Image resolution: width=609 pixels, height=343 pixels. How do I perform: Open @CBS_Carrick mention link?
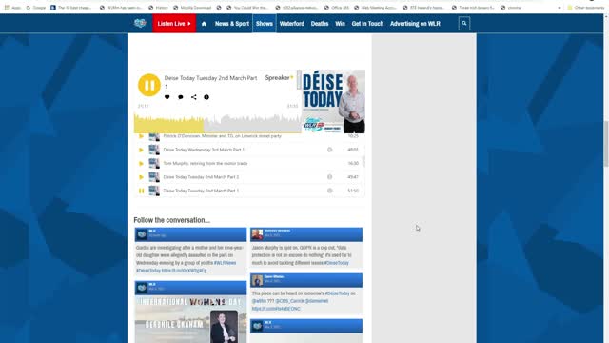[x=289, y=301]
